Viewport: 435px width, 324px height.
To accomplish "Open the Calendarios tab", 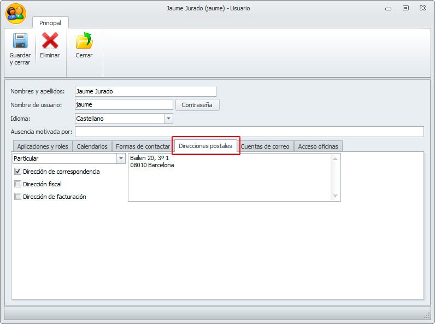I will click(92, 146).
